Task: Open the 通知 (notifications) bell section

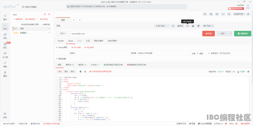Action: click(5, 74)
